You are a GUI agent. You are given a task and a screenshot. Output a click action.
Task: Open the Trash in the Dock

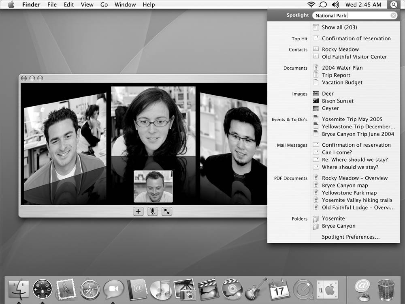[x=386, y=289]
